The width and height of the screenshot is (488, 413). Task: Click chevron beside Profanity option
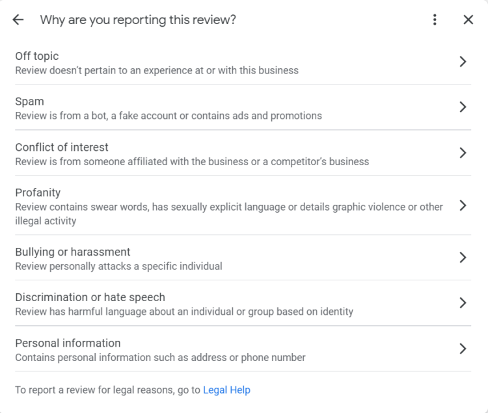pyautogui.click(x=463, y=206)
